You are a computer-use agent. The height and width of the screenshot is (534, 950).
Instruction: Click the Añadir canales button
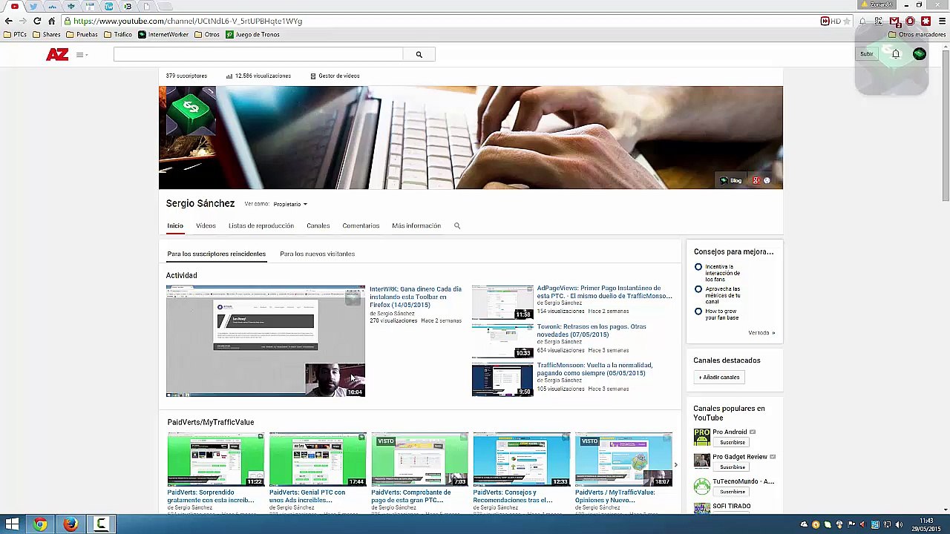[x=719, y=377]
